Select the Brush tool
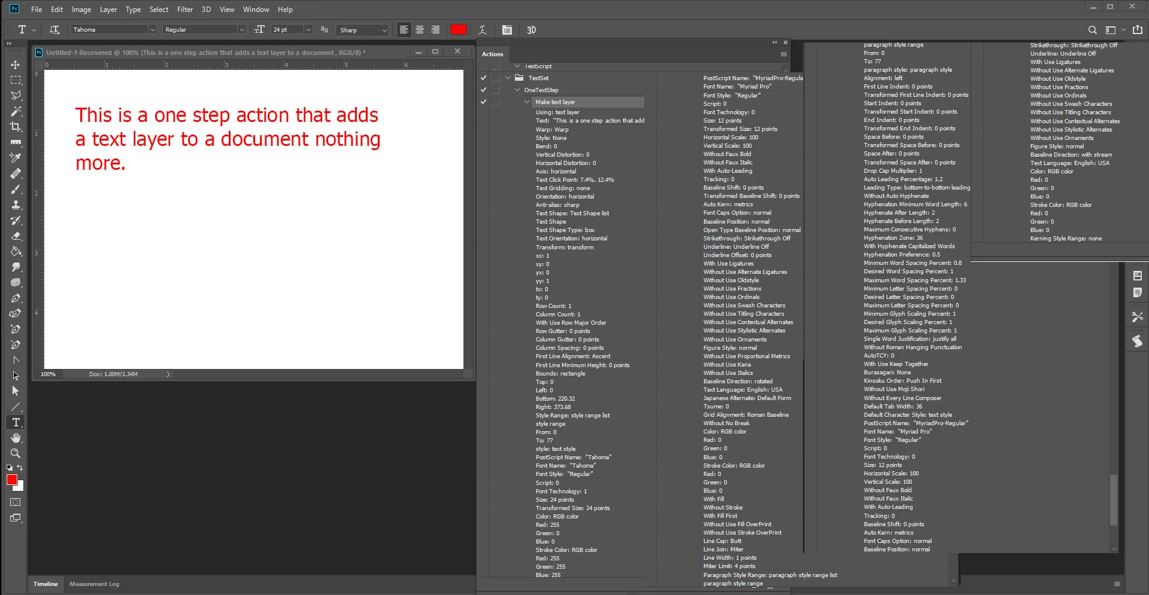The image size is (1149, 595). (16, 189)
